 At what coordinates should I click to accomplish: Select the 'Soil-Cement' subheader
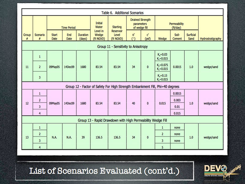click(177, 37)
